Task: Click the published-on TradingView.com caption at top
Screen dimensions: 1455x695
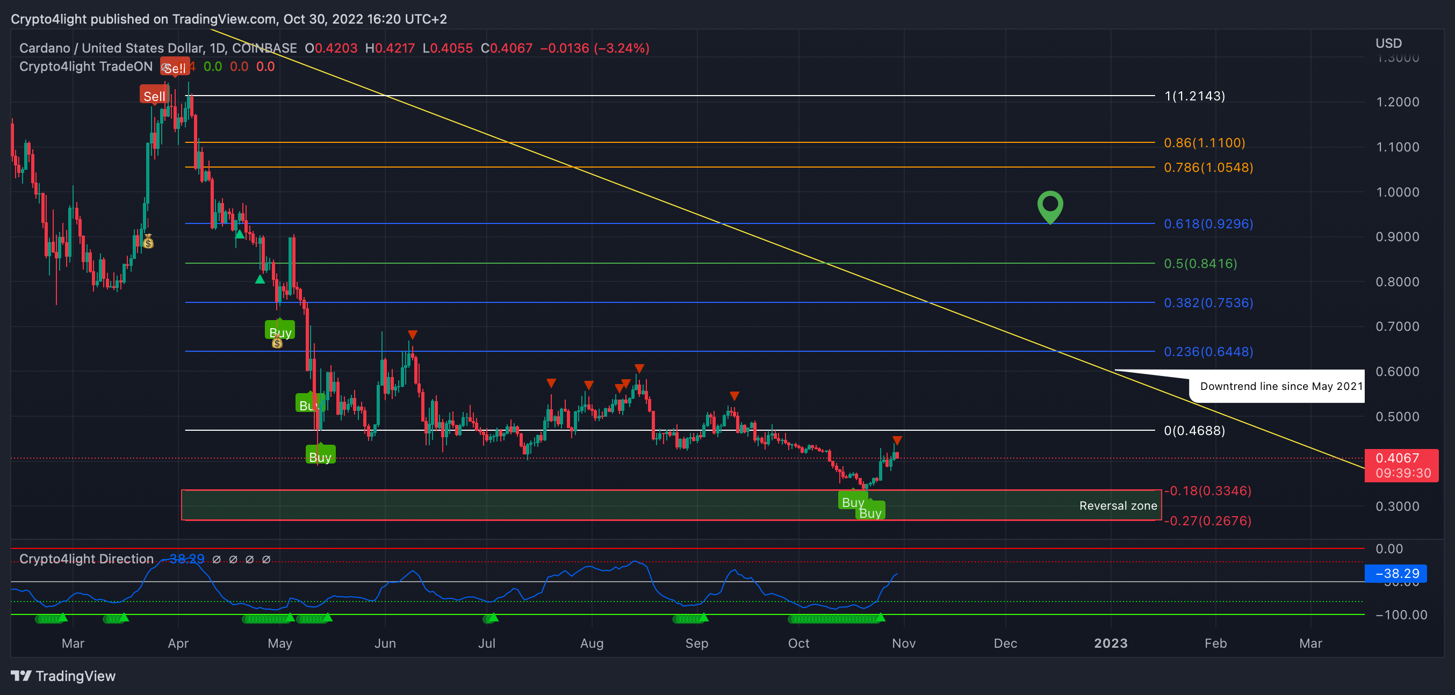Action: 229,19
